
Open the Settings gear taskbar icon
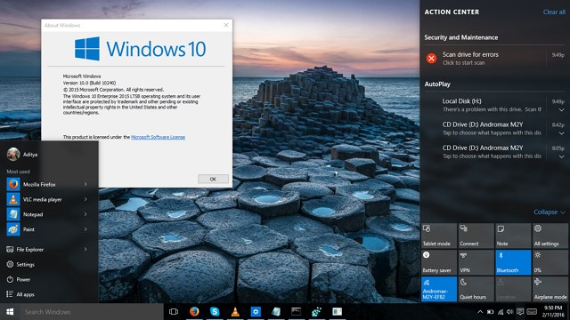click(x=256, y=312)
